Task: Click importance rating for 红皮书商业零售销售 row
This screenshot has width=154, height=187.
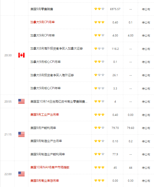Action: pyautogui.click(x=99, y=101)
